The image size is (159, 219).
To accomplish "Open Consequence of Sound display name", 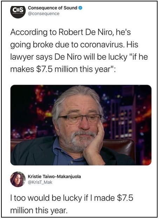I will pos(53,8).
